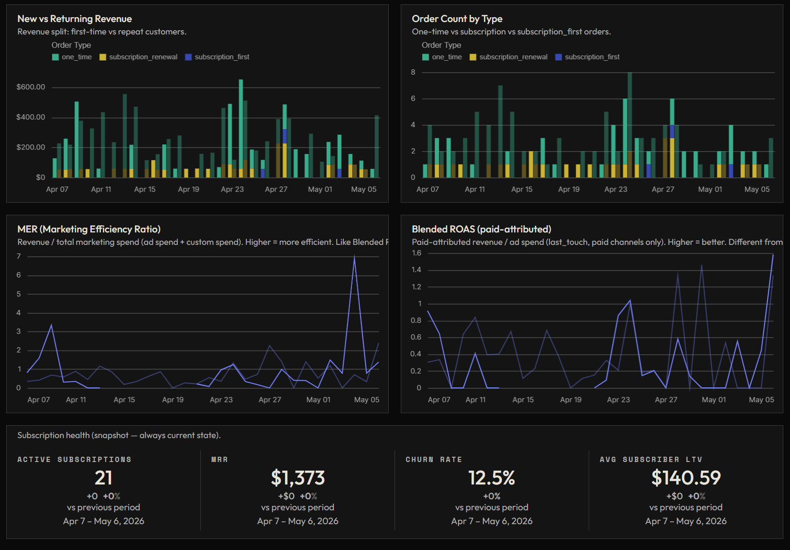Toggle subscription_first label in Order Count legend
The width and height of the screenshot is (790, 550).
point(592,57)
